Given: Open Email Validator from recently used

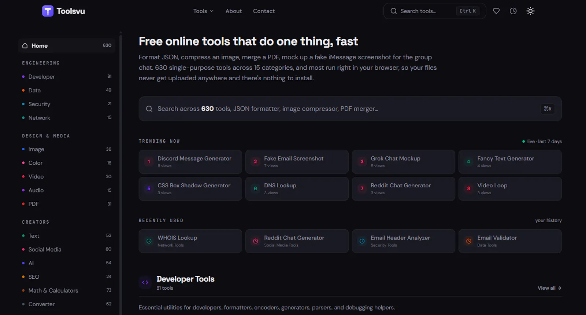Looking at the screenshot, I should (510, 241).
